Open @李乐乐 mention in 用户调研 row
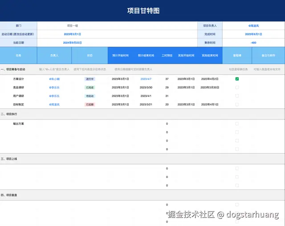This screenshot has height=226, width=285. coord(54,96)
